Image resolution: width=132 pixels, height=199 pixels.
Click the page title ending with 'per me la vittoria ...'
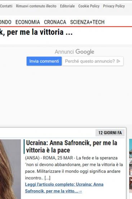[36, 32]
